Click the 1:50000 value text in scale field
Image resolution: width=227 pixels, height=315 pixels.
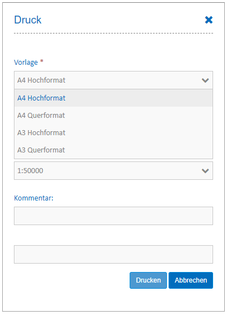click(30, 171)
